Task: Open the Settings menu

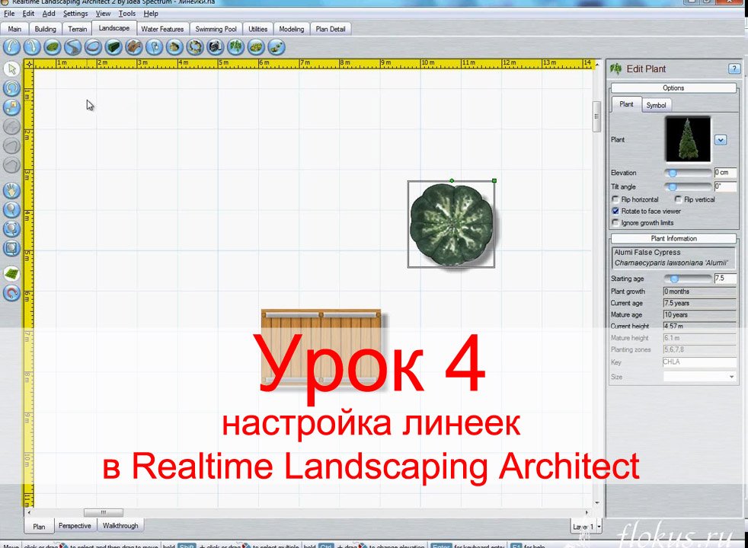Action: click(x=75, y=14)
